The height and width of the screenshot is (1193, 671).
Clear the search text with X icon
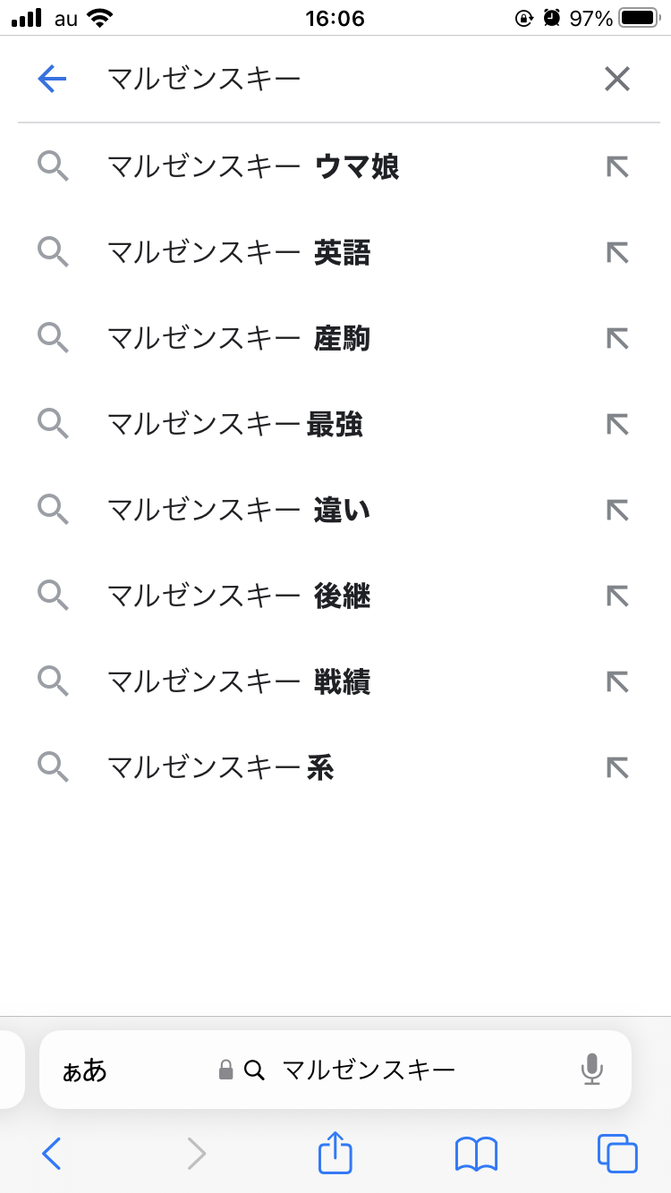617,80
